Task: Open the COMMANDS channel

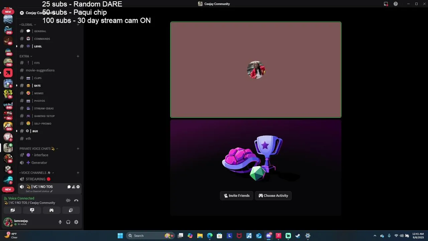Action: point(49,39)
